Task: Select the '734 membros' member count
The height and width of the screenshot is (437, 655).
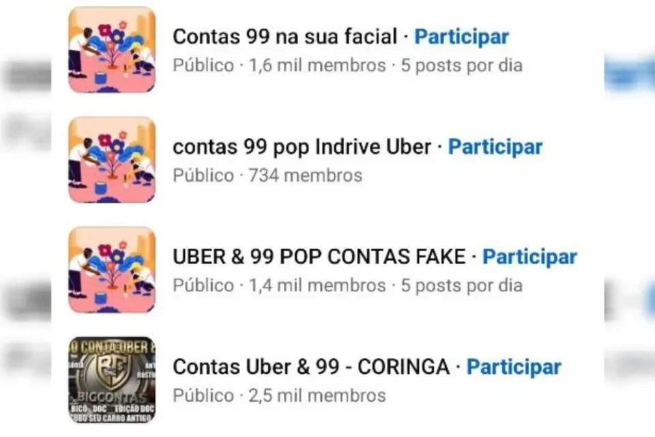Action: [x=306, y=175]
